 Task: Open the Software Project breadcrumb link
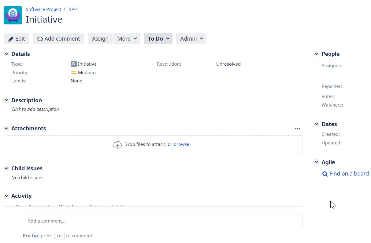point(43,9)
